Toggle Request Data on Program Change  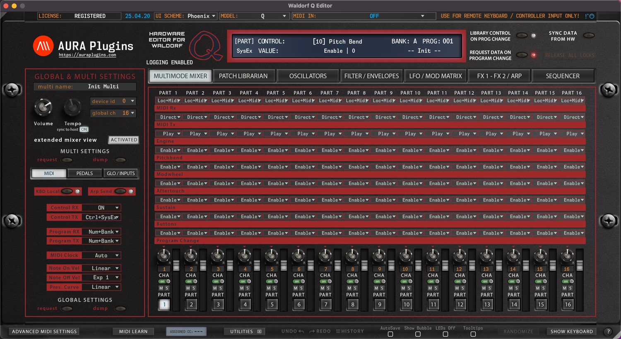[522, 55]
